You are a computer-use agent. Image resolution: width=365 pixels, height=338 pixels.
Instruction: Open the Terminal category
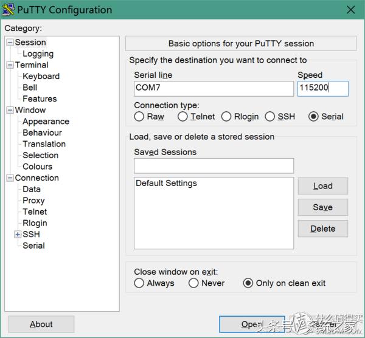point(32,65)
